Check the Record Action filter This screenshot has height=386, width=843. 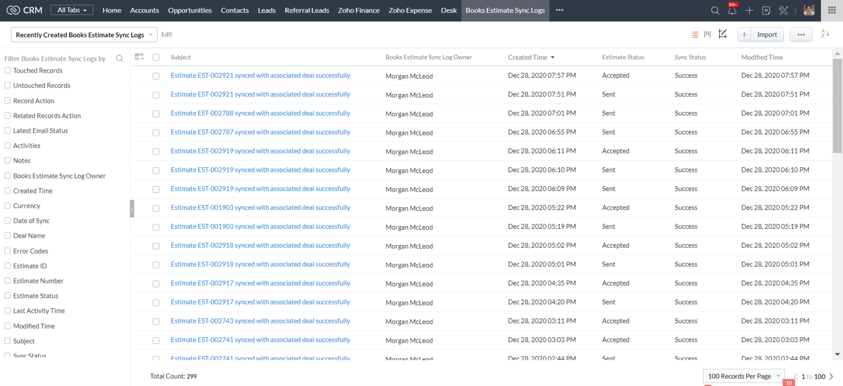(x=7, y=100)
